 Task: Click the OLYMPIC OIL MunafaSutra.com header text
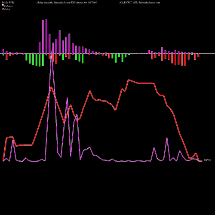coord(140,3)
